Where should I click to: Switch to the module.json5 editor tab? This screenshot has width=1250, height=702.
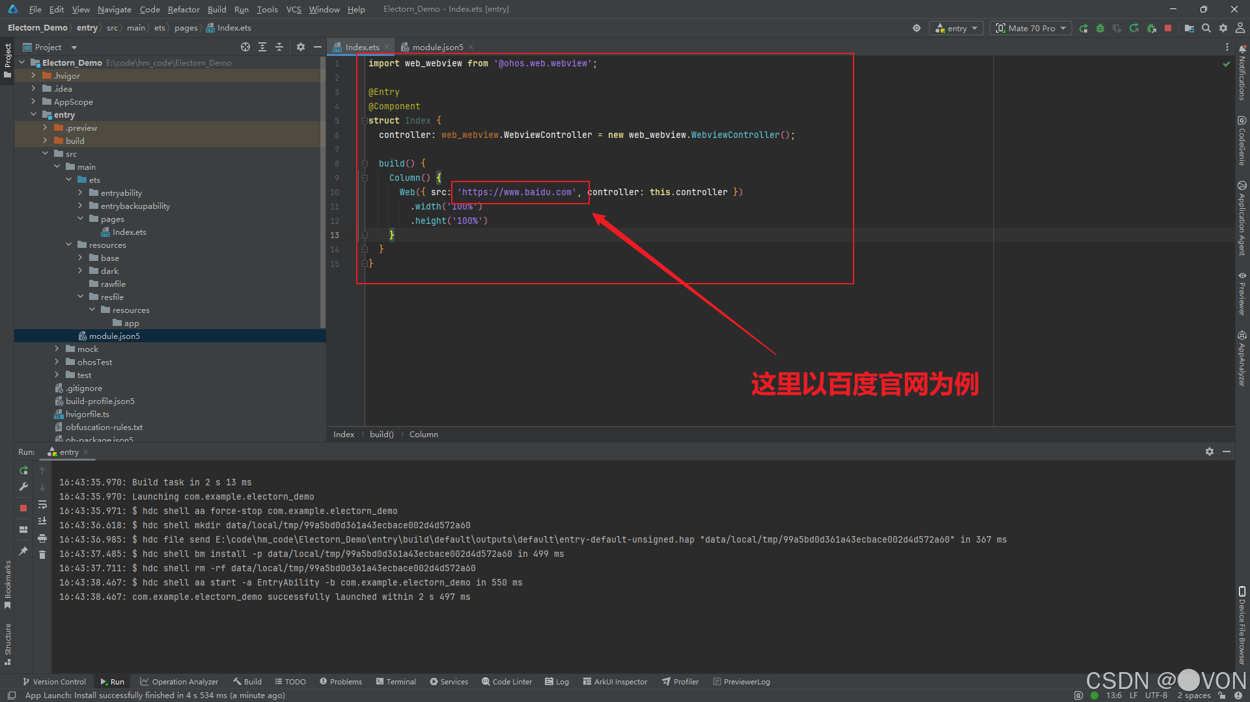(437, 47)
